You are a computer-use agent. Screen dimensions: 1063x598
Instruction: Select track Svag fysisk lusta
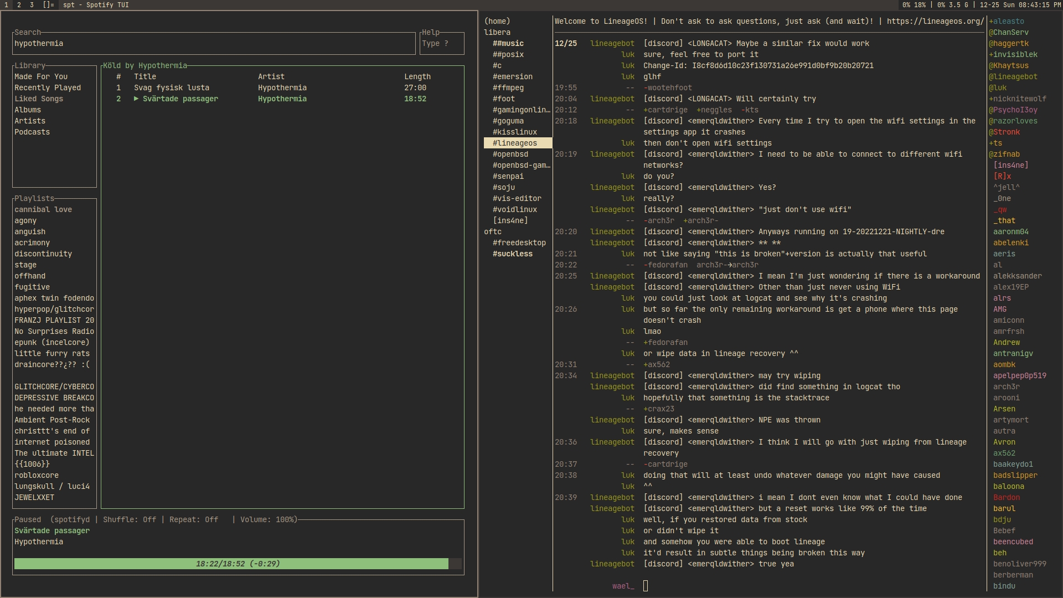(x=282, y=87)
